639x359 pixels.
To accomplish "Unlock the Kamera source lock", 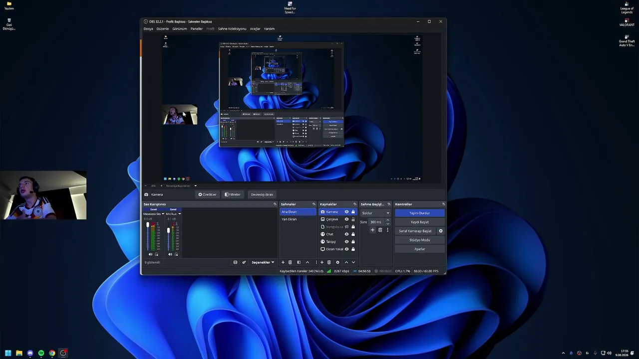I will [x=353, y=212].
